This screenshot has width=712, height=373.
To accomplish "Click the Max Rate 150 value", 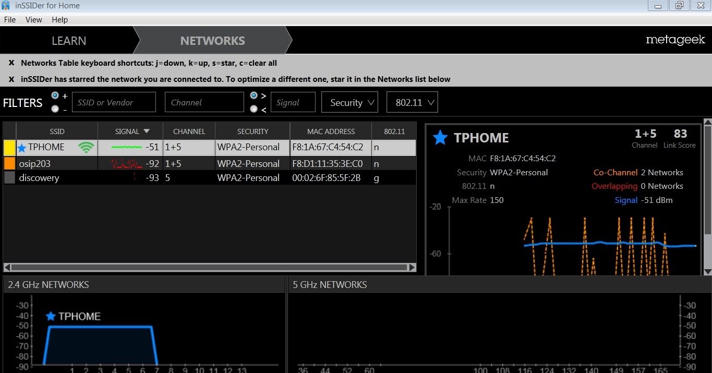I will click(497, 200).
